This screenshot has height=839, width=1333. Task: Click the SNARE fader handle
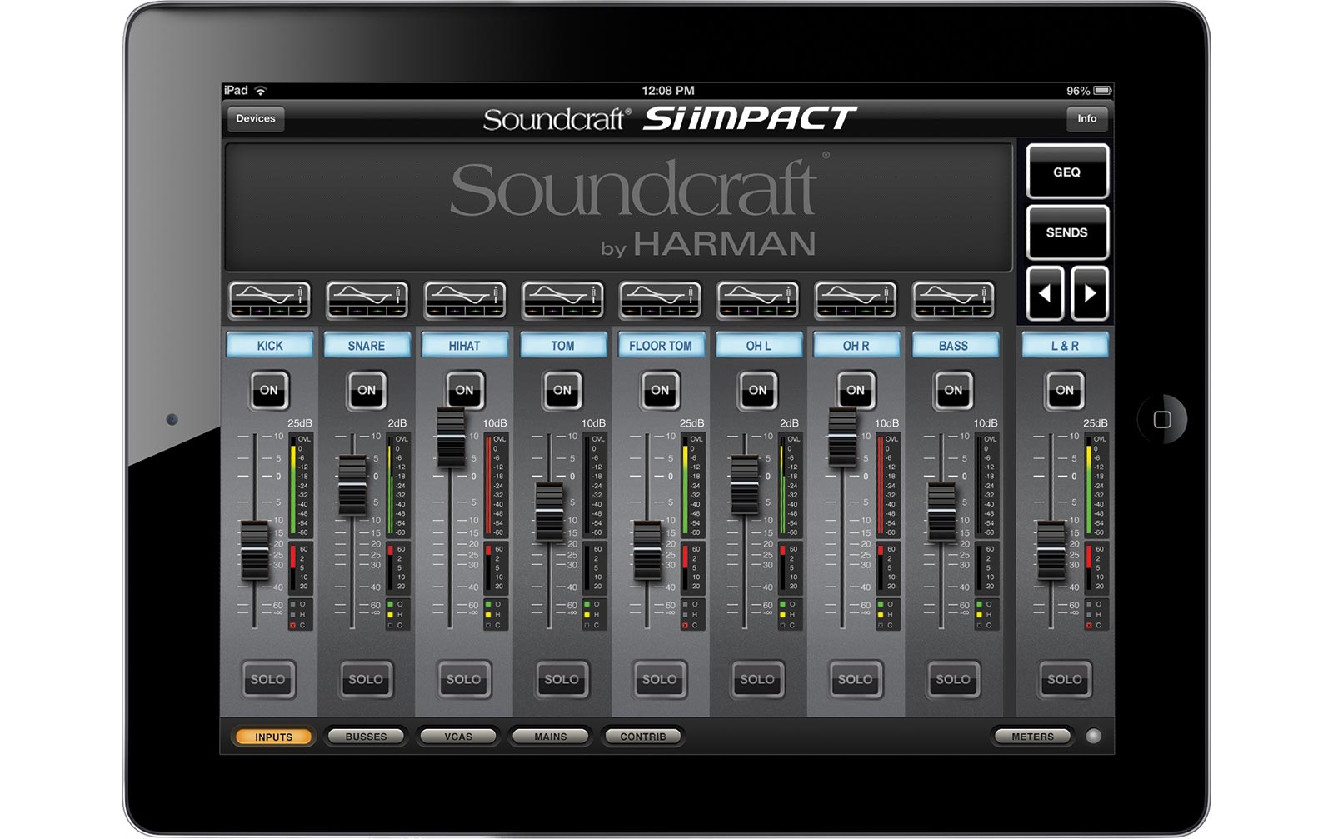pyautogui.click(x=352, y=485)
